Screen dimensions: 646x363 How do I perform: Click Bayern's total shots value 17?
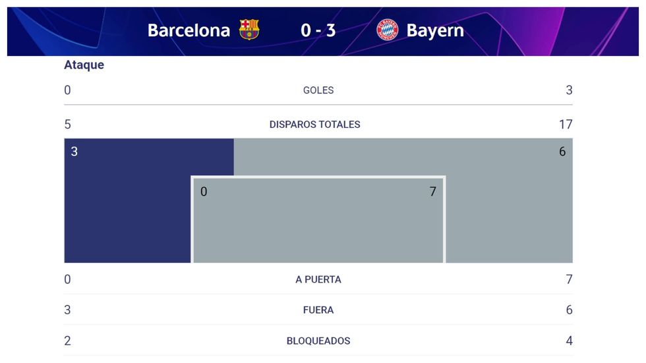point(566,125)
